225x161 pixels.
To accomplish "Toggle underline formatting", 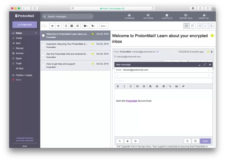I will pyautogui.click(x=131, y=86).
